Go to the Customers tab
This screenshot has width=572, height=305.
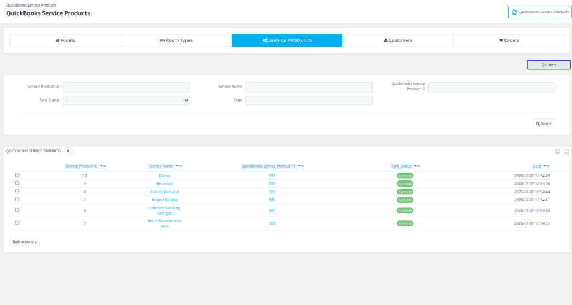coord(398,40)
